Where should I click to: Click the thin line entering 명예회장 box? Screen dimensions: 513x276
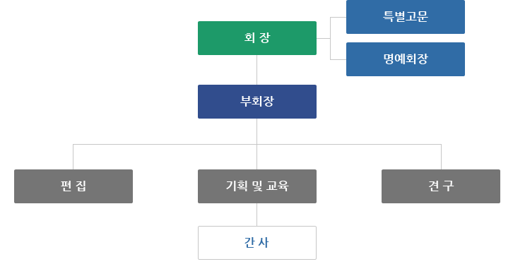coord(338,59)
